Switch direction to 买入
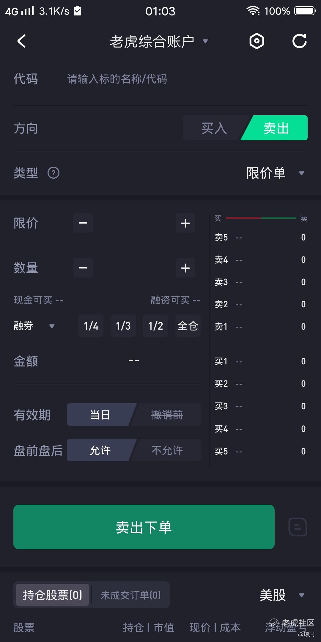The height and width of the screenshot is (642, 321). [214, 128]
